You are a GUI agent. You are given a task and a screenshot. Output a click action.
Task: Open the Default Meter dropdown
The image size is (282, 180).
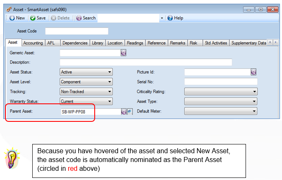221,111
